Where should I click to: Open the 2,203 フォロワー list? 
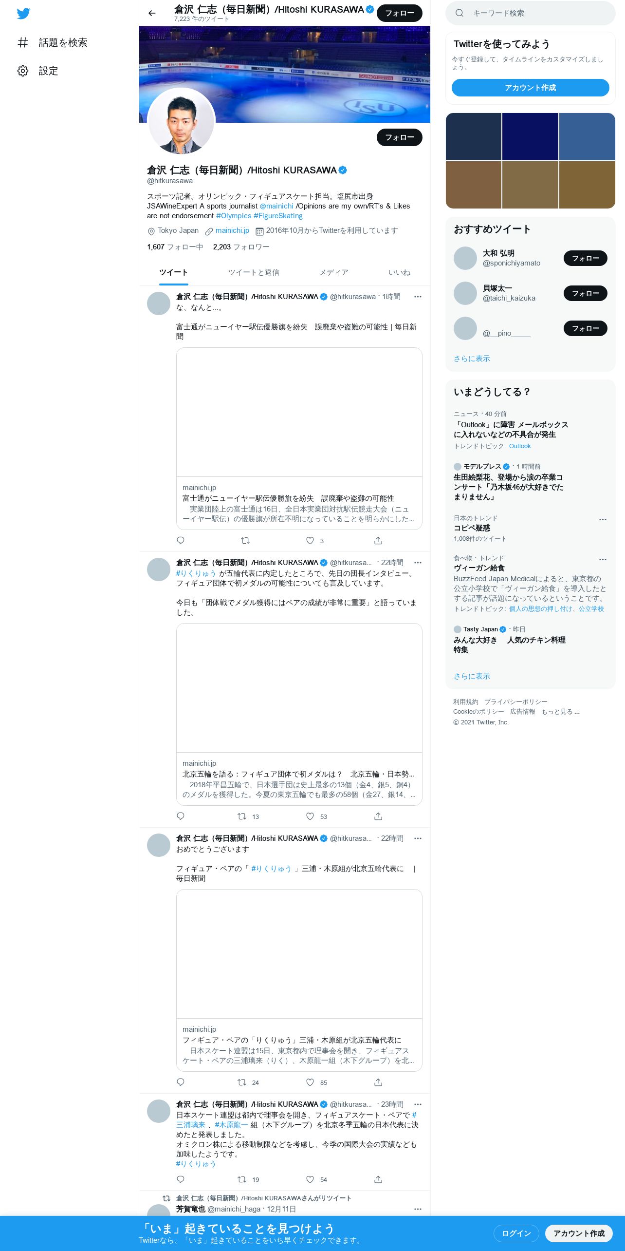[x=241, y=247]
